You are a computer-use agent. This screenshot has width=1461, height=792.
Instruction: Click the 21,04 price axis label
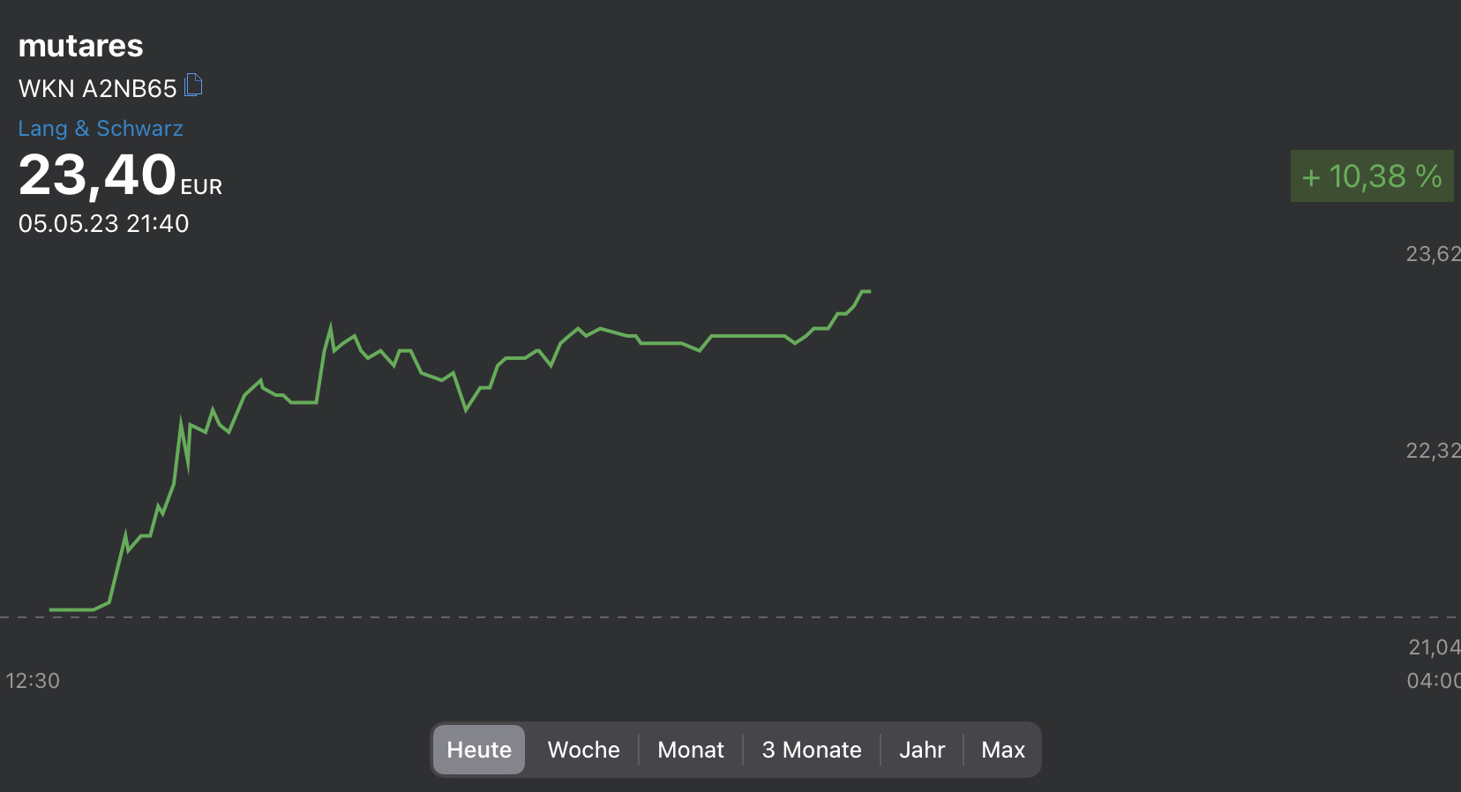[x=1434, y=648]
